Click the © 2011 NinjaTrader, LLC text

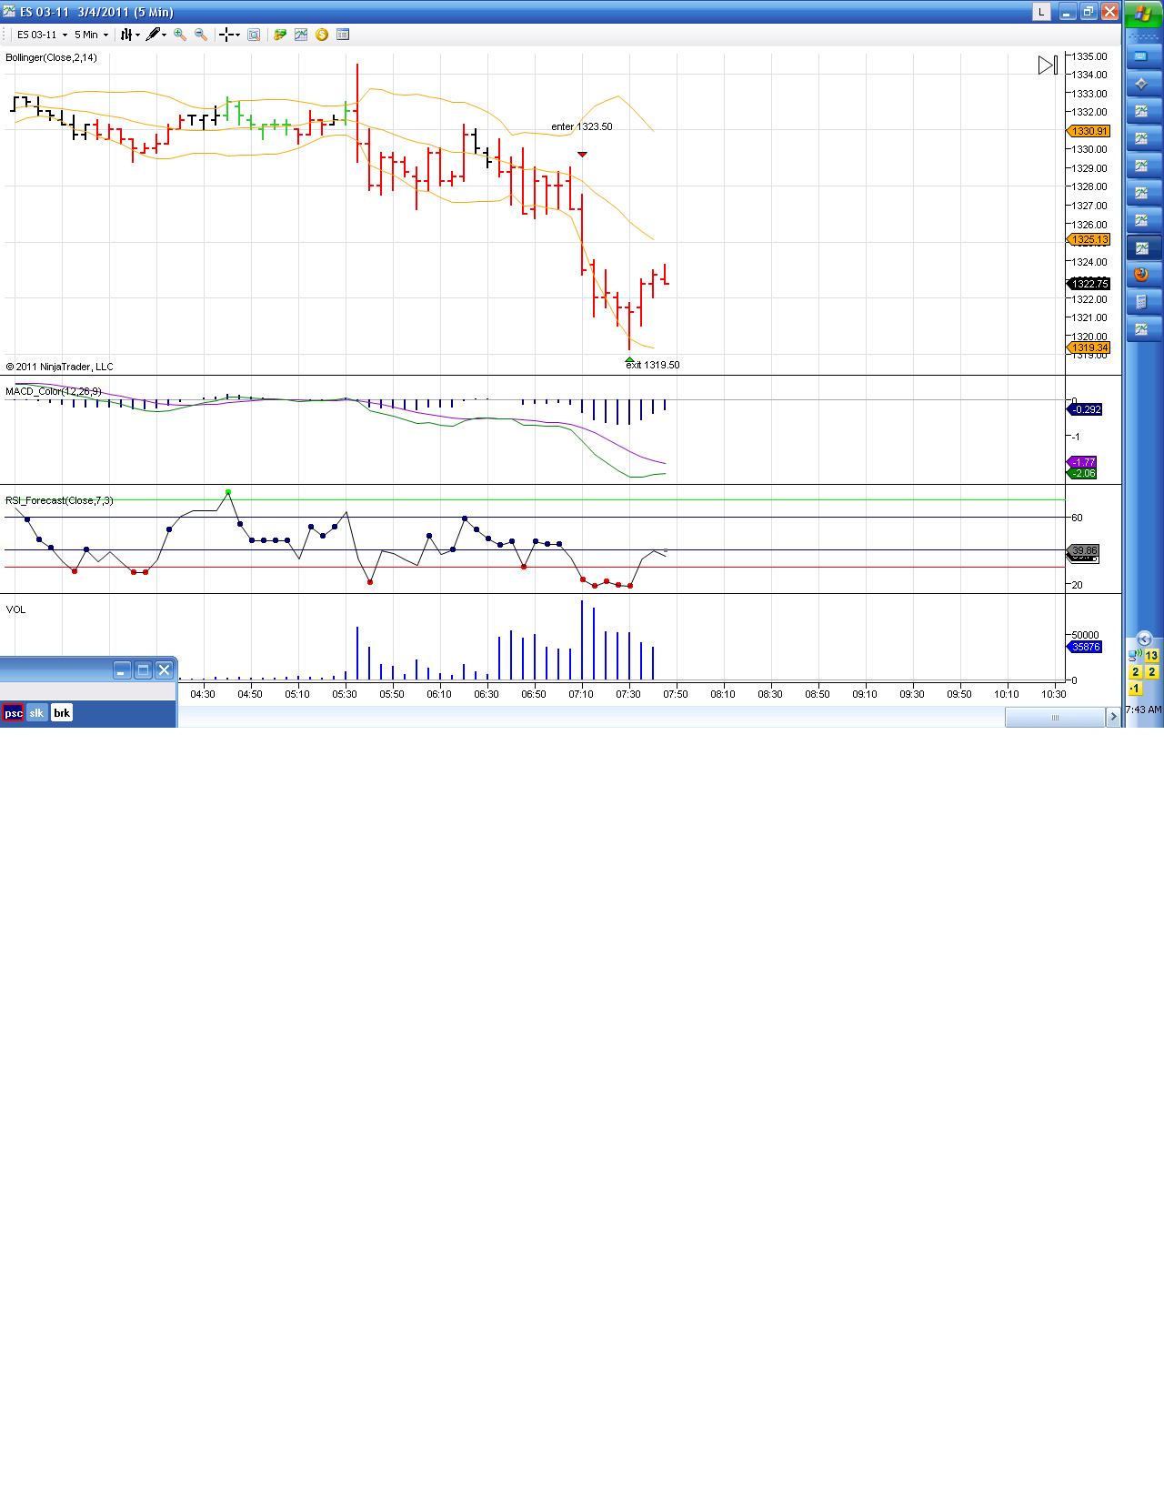click(60, 367)
